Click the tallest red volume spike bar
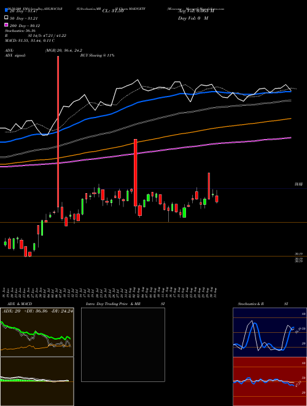Screen dimensions: 307x406 click(58, 132)
